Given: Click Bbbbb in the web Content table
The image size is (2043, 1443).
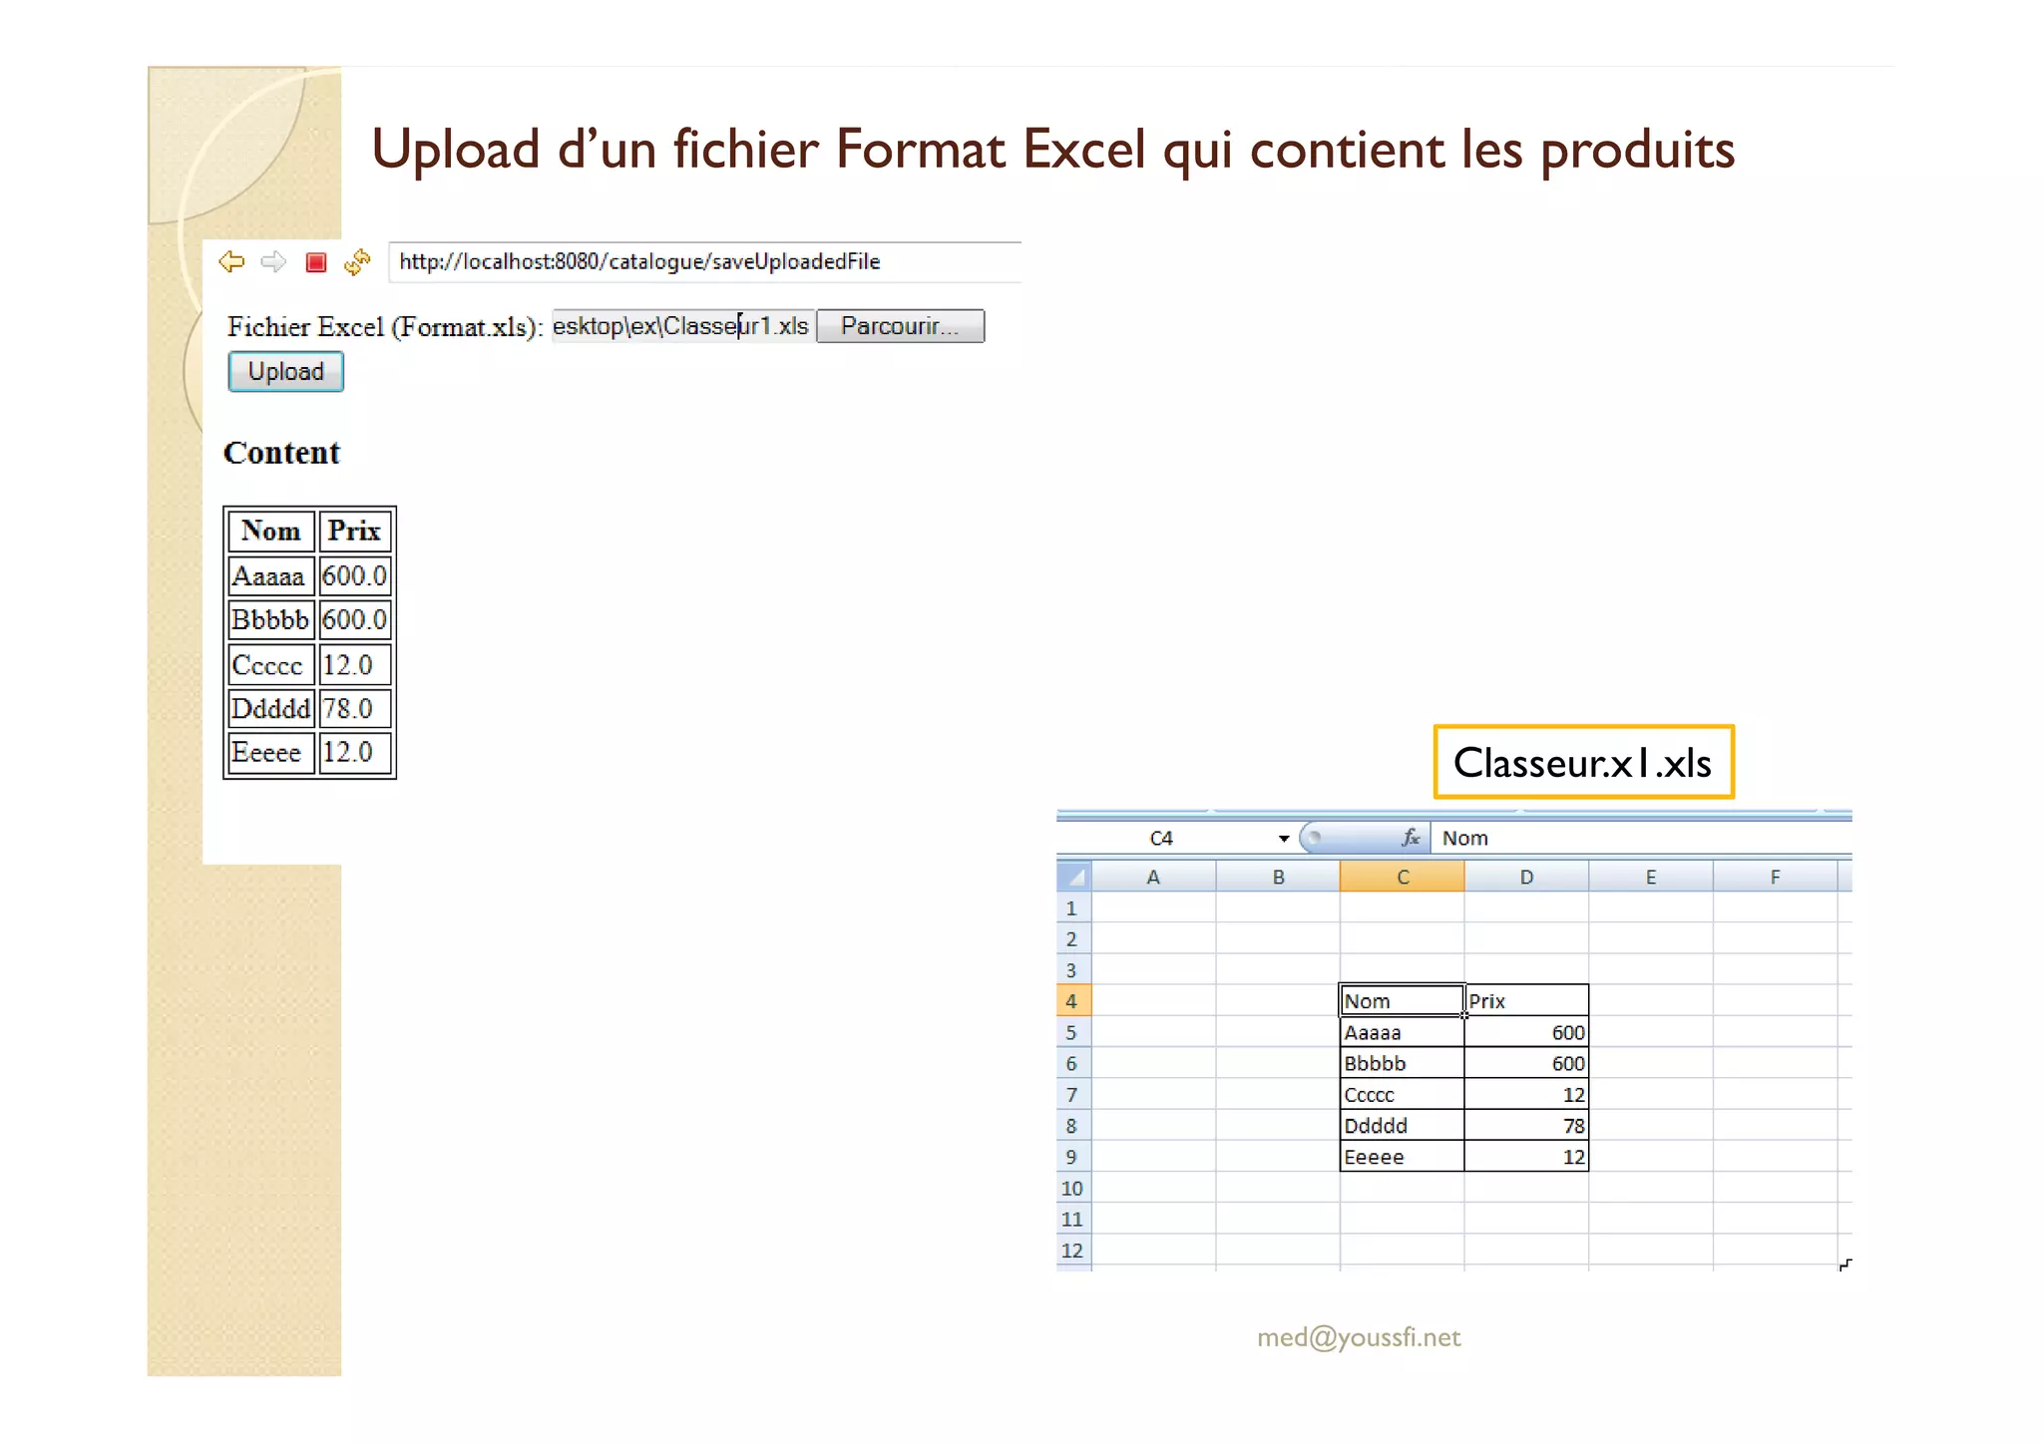Looking at the screenshot, I should (x=271, y=619).
